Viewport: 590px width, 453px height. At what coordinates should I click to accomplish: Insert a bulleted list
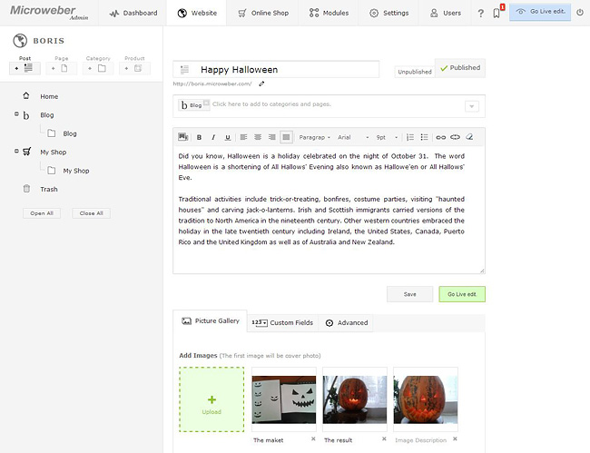point(425,137)
